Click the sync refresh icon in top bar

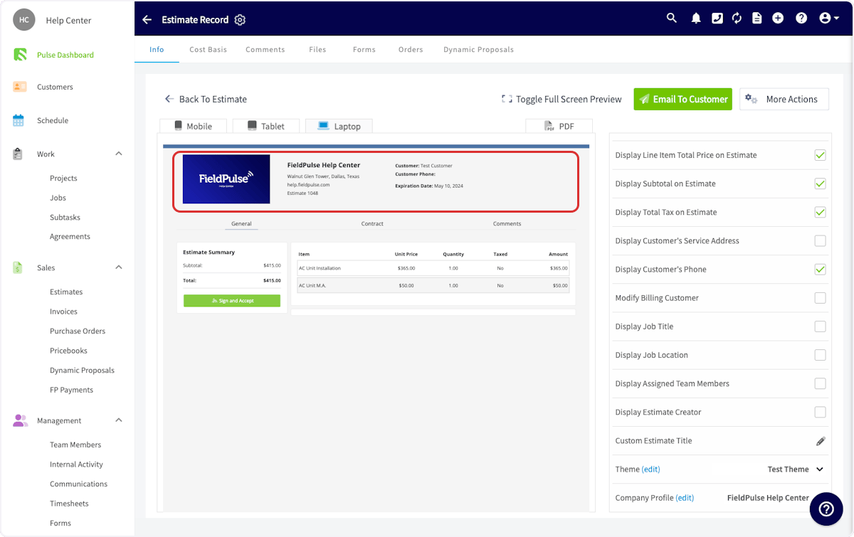tap(737, 18)
